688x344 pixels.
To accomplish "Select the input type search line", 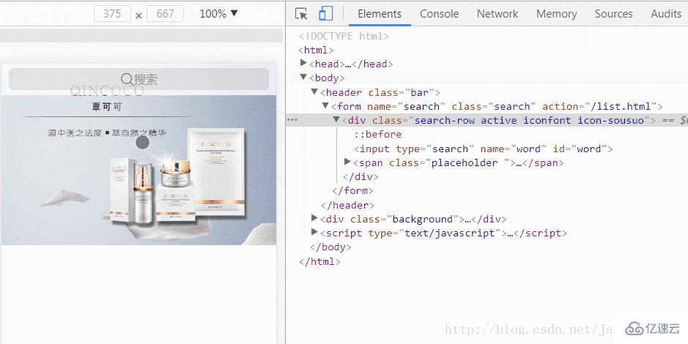I will (x=483, y=149).
